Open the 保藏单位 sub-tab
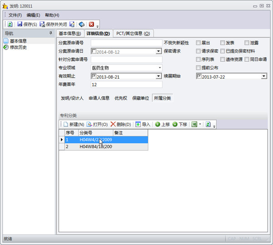This screenshot has width=273, height=245. click(x=141, y=98)
